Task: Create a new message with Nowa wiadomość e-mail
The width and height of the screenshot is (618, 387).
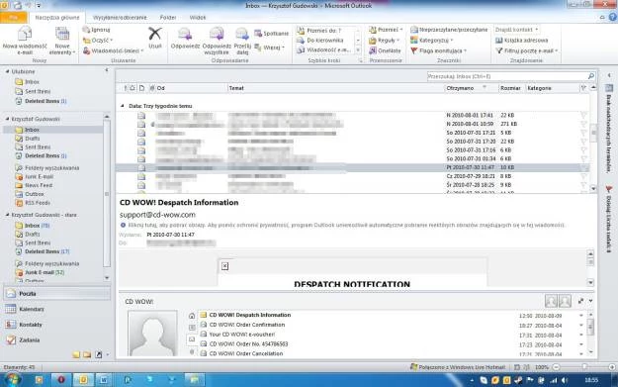Action: [x=25, y=41]
